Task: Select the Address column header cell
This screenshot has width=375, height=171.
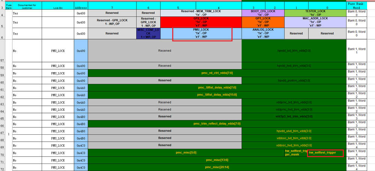Action: coord(81,6)
